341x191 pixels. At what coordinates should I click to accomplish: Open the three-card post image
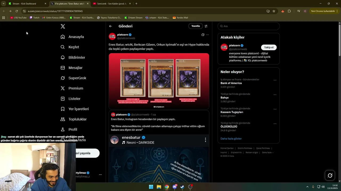click(159, 81)
